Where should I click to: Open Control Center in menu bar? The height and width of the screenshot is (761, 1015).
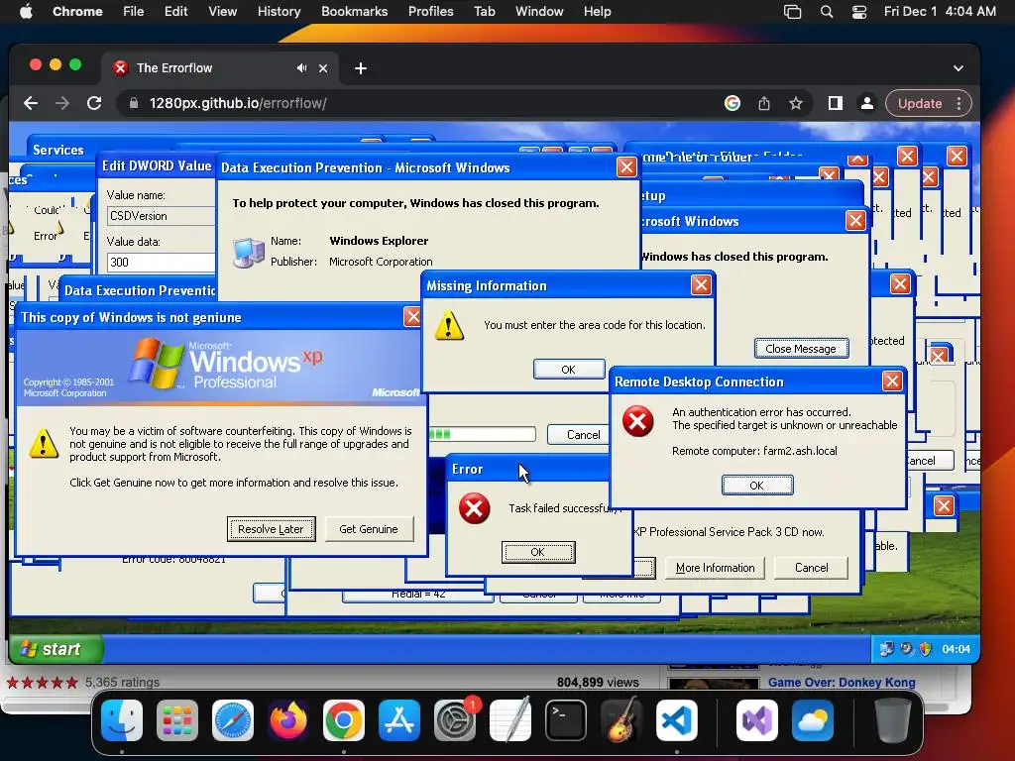[x=859, y=12]
